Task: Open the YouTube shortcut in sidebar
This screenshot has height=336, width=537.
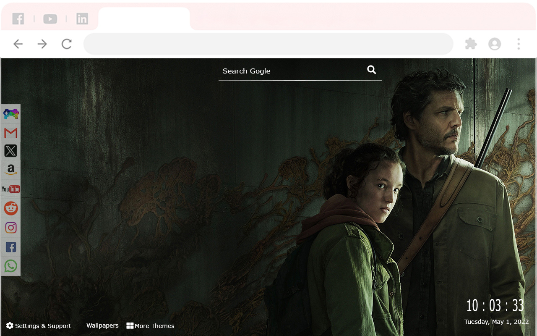Action: point(11,189)
